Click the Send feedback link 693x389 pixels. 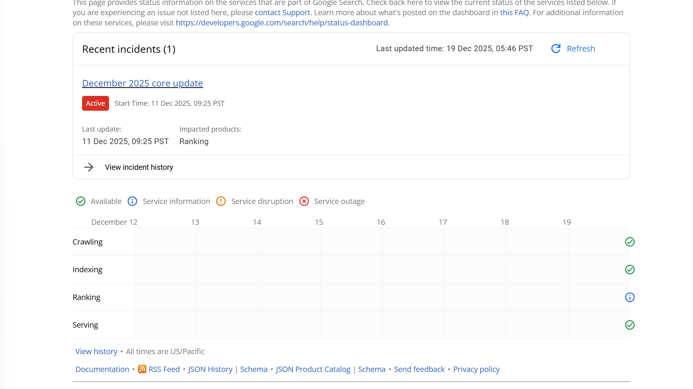(419, 369)
